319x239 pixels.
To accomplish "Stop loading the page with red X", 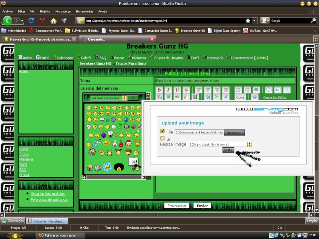I will pyautogui.click(x=42, y=21).
